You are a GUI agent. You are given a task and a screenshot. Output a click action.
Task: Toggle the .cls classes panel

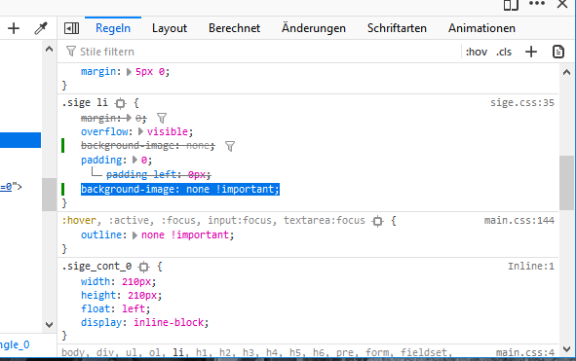504,52
